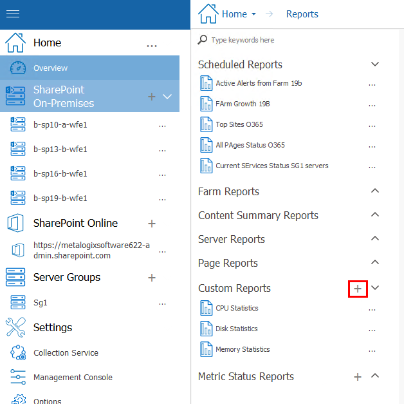This screenshot has height=404, width=404.
Task: Click CPU Statistics report icon
Action: (x=206, y=308)
